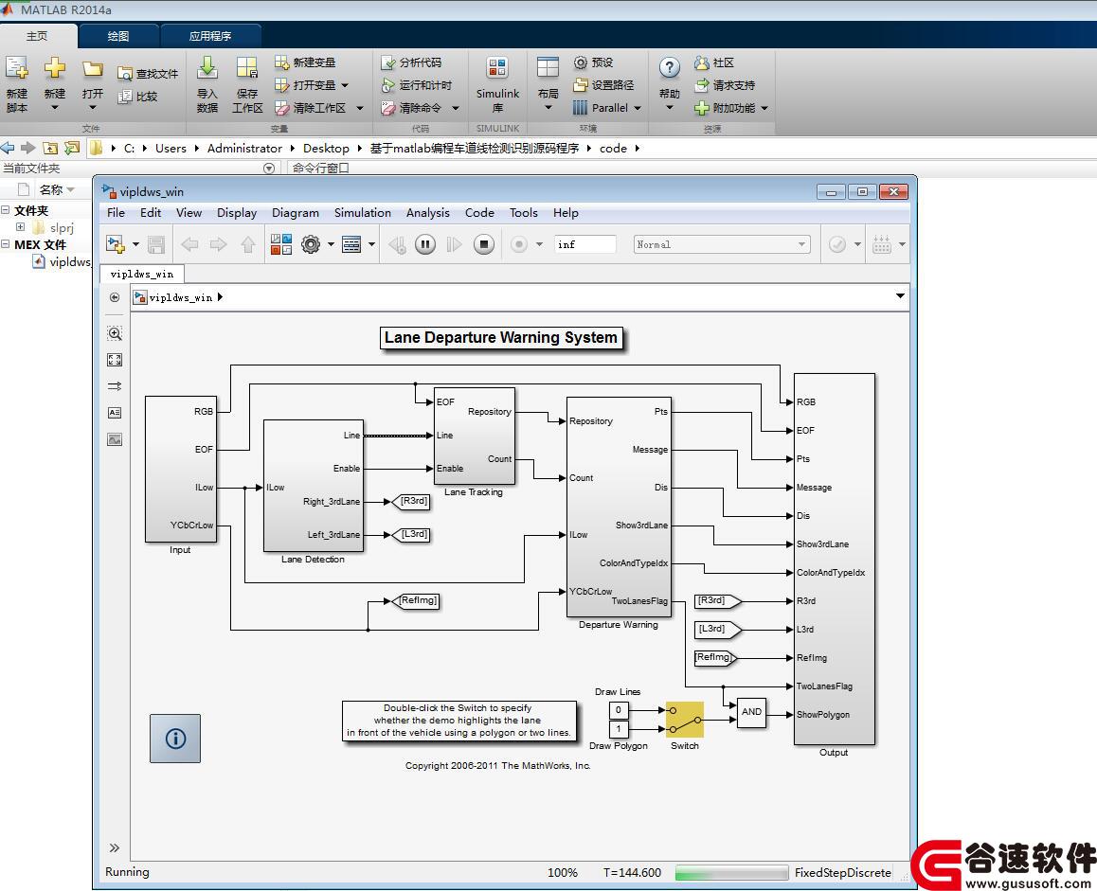Click the 100% zoom level in status bar
The width and height of the screenshot is (1097, 891).
pyautogui.click(x=563, y=872)
